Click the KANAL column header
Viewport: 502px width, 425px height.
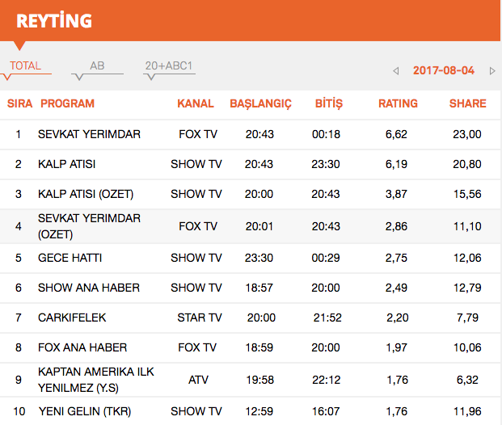(196, 103)
